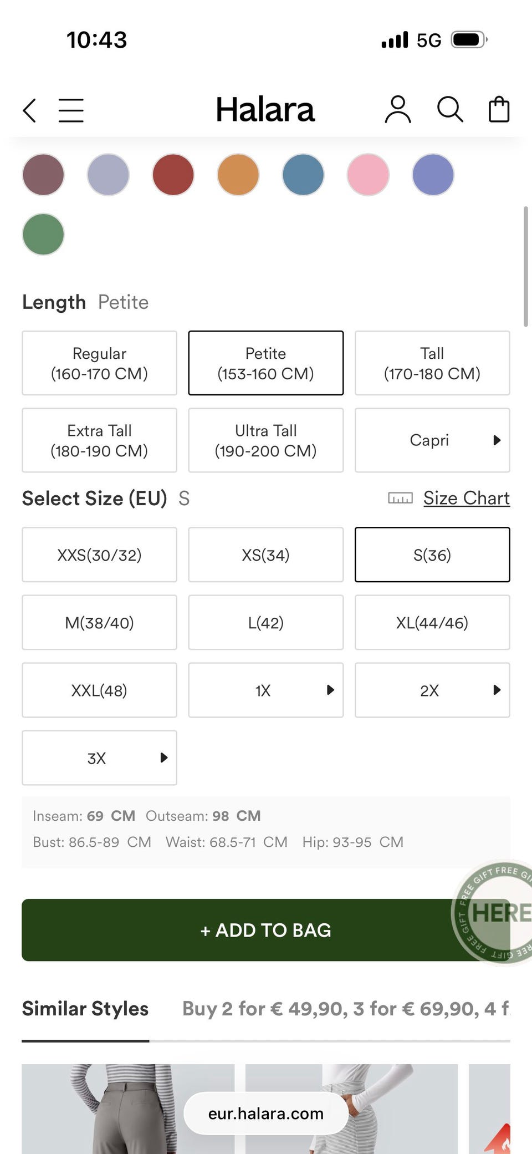Screen dimensions: 532x1154
Task: Expand the Capri length options
Action: click(432, 440)
